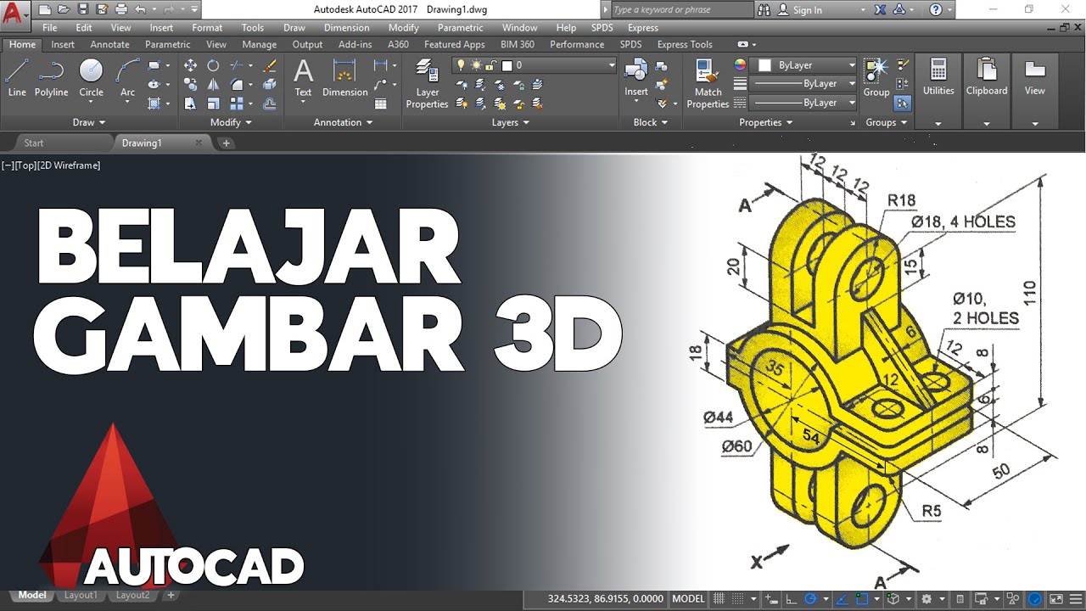Expand the Block panel
This screenshot has width=1086, height=611.
651,122
